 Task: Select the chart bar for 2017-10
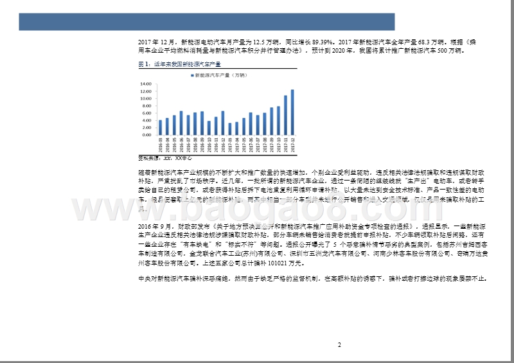[279, 121]
